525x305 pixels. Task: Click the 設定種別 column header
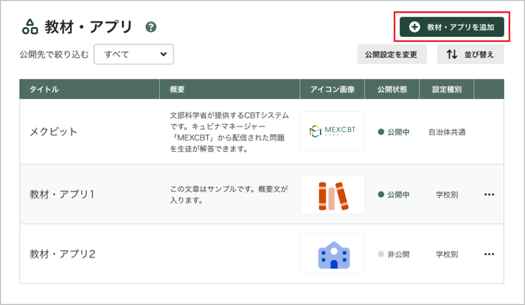447,89
